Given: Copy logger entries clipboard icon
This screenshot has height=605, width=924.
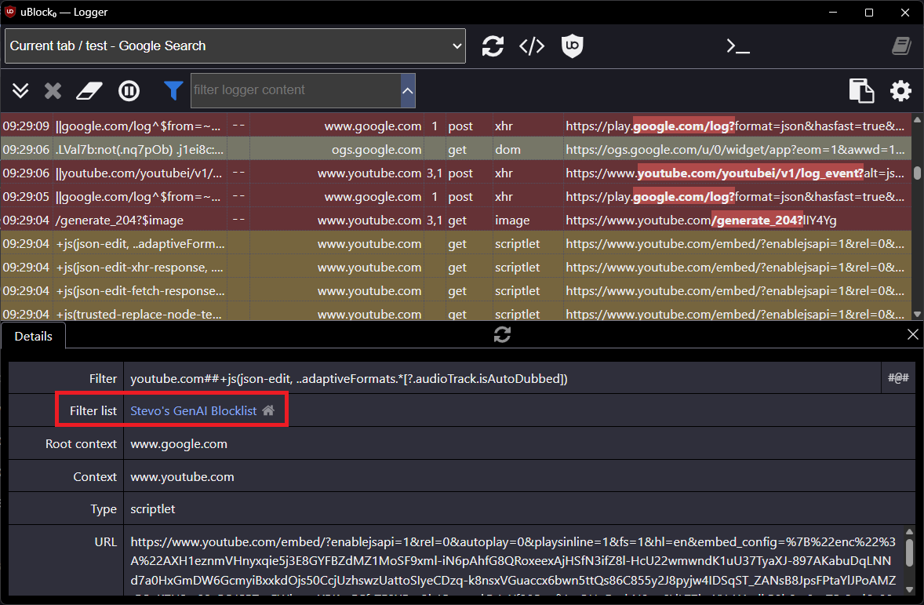Looking at the screenshot, I should click(x=861, y=91).
